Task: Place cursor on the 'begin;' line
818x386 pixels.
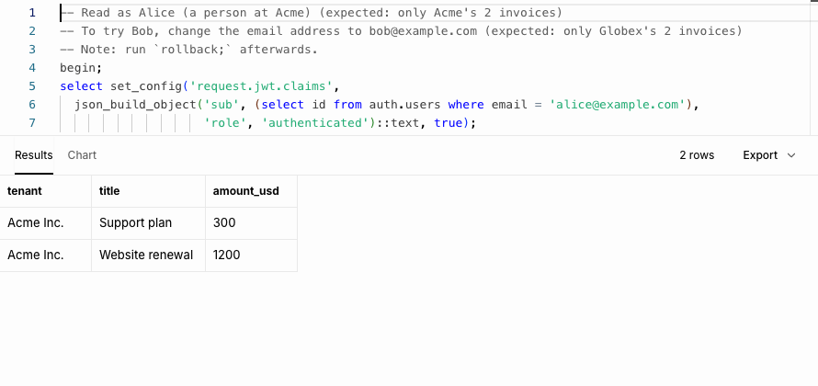Action: (82, 68)
